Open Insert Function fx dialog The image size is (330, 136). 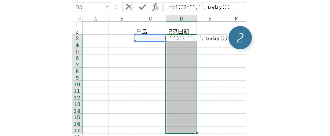pyautogui.click(x=155, y=7)
